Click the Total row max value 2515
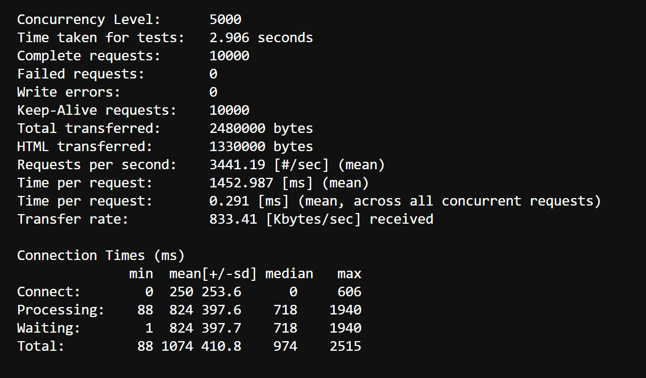 click(x=345, y=346)
